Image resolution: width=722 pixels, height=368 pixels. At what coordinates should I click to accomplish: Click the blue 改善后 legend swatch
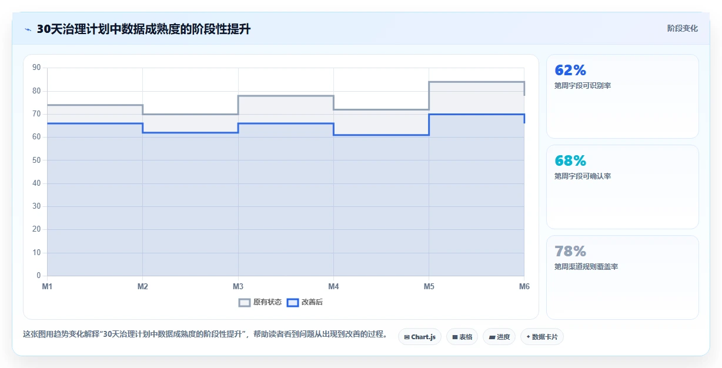293,302
